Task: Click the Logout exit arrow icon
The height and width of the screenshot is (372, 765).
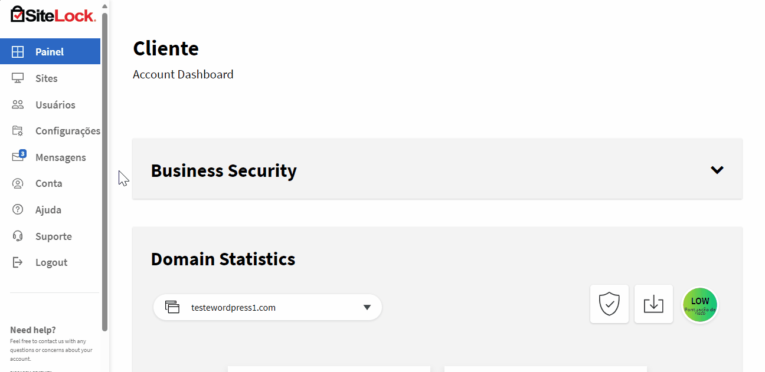Action: coord(18,262)
